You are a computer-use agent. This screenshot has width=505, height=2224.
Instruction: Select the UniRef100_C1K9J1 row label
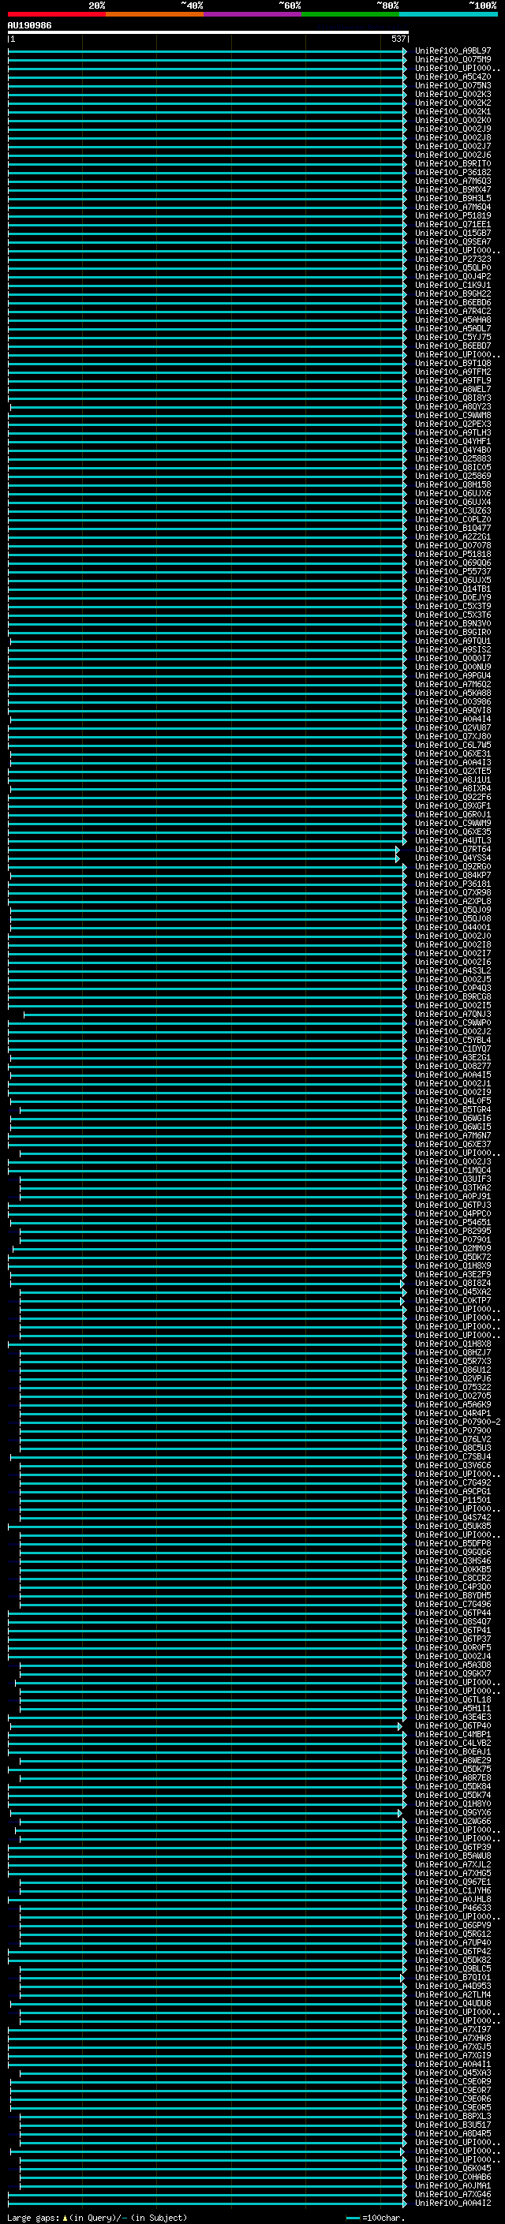click(x=452, y=285)
